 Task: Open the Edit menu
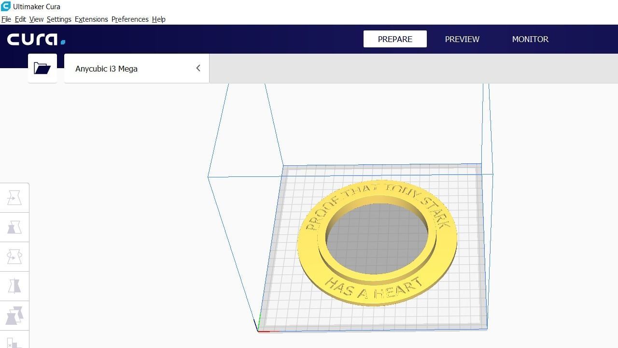coord(20,19)
